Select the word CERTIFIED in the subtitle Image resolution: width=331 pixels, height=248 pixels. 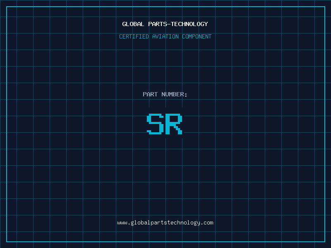(x=134, y=36)
